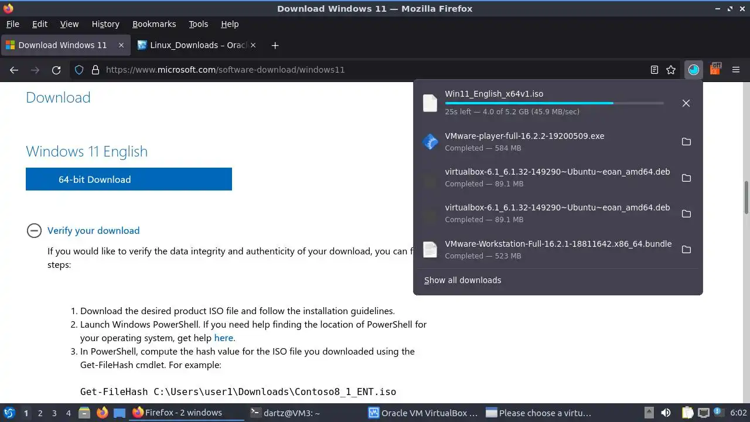750x422 pixels.
Task: Click the Get-FileHash example command text
Action: click(238, 392)
